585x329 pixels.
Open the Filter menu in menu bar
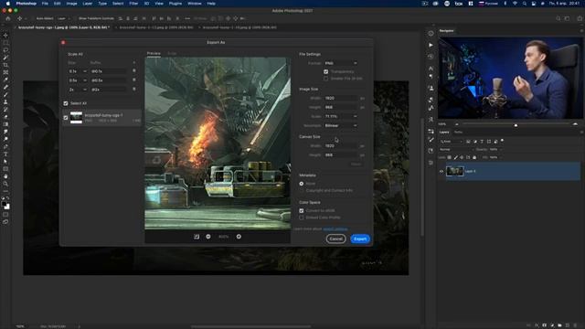[133, 4]
